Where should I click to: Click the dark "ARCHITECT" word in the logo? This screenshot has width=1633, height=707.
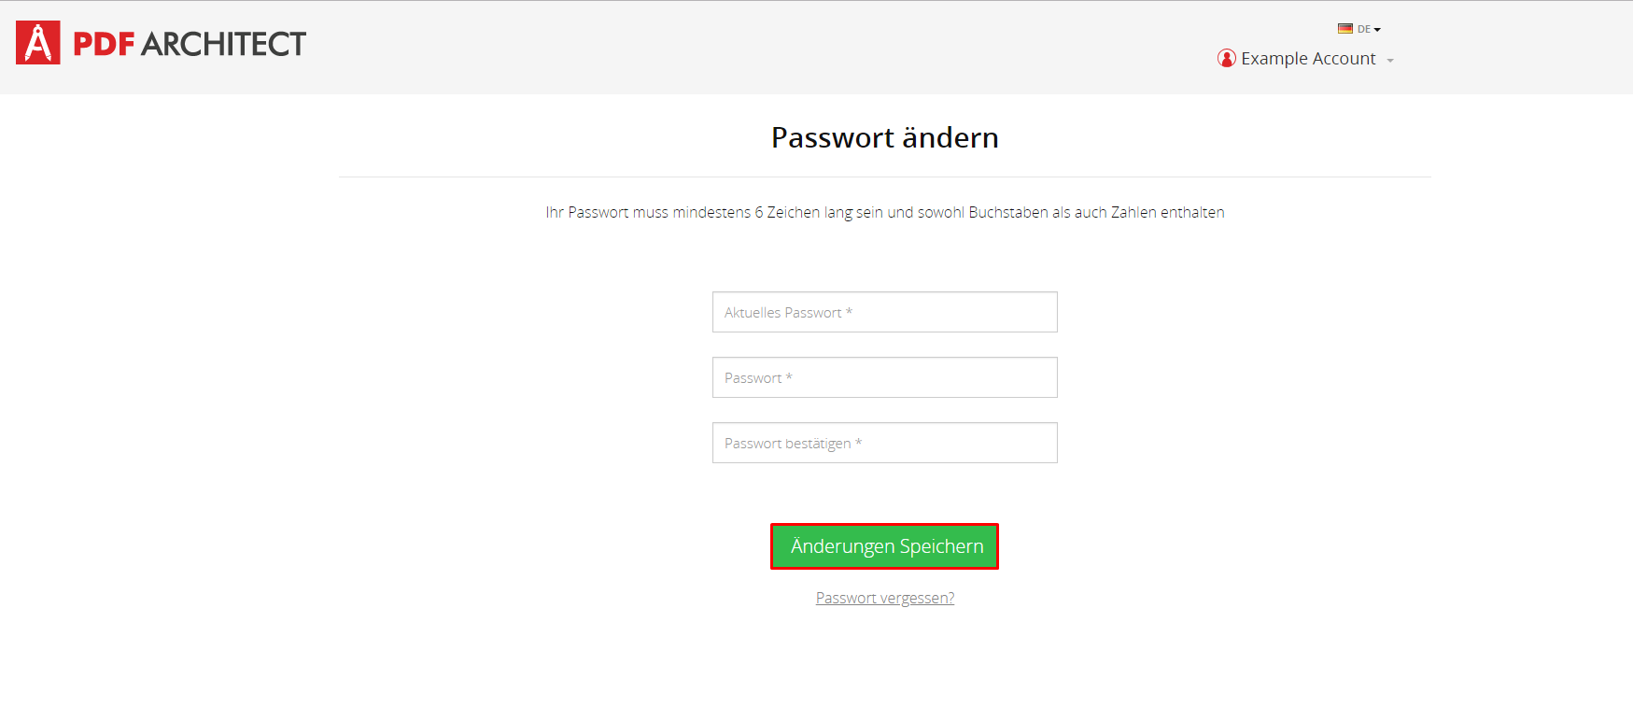(x=223, y=44)
